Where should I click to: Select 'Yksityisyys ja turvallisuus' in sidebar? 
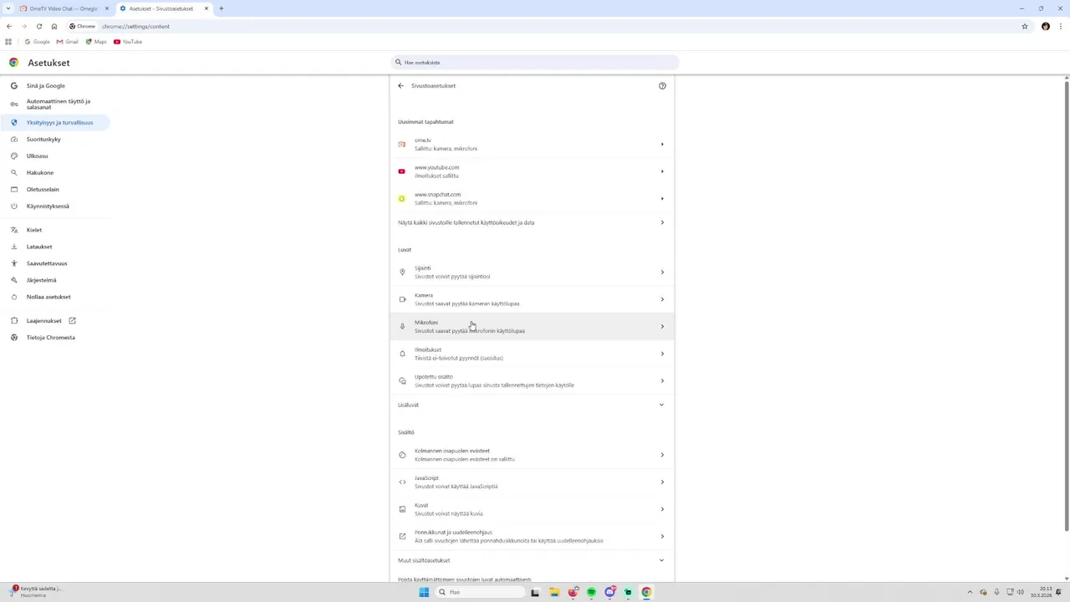(x=55, y=122)
